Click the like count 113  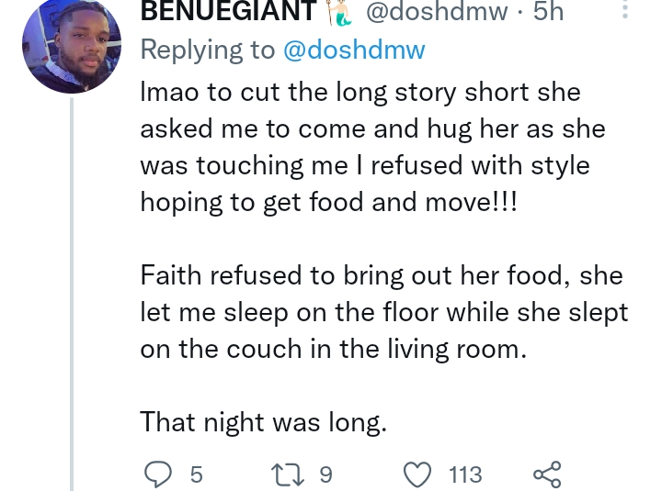coord(465,474)
